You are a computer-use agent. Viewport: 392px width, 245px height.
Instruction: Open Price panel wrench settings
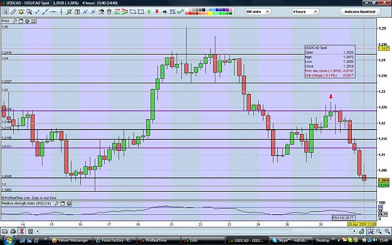click(15, 21)
